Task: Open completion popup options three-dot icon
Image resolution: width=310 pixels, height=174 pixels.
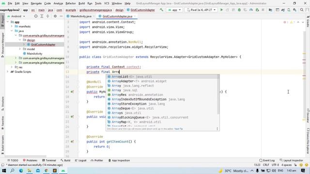Action: (217, 129)
